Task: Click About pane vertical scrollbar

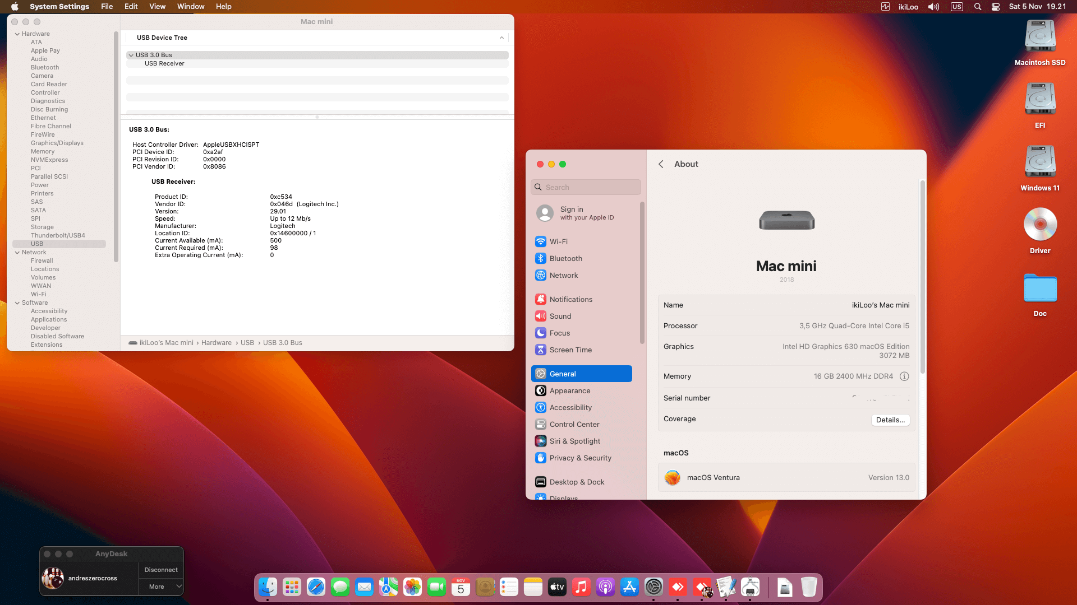Action: click(x=922, y=277)
